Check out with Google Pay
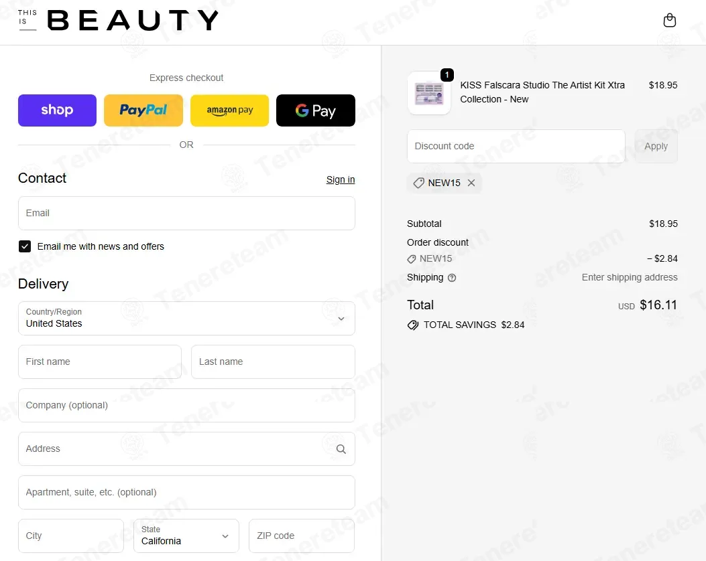This screenshot has width=706, height=561. coord(316,110)
